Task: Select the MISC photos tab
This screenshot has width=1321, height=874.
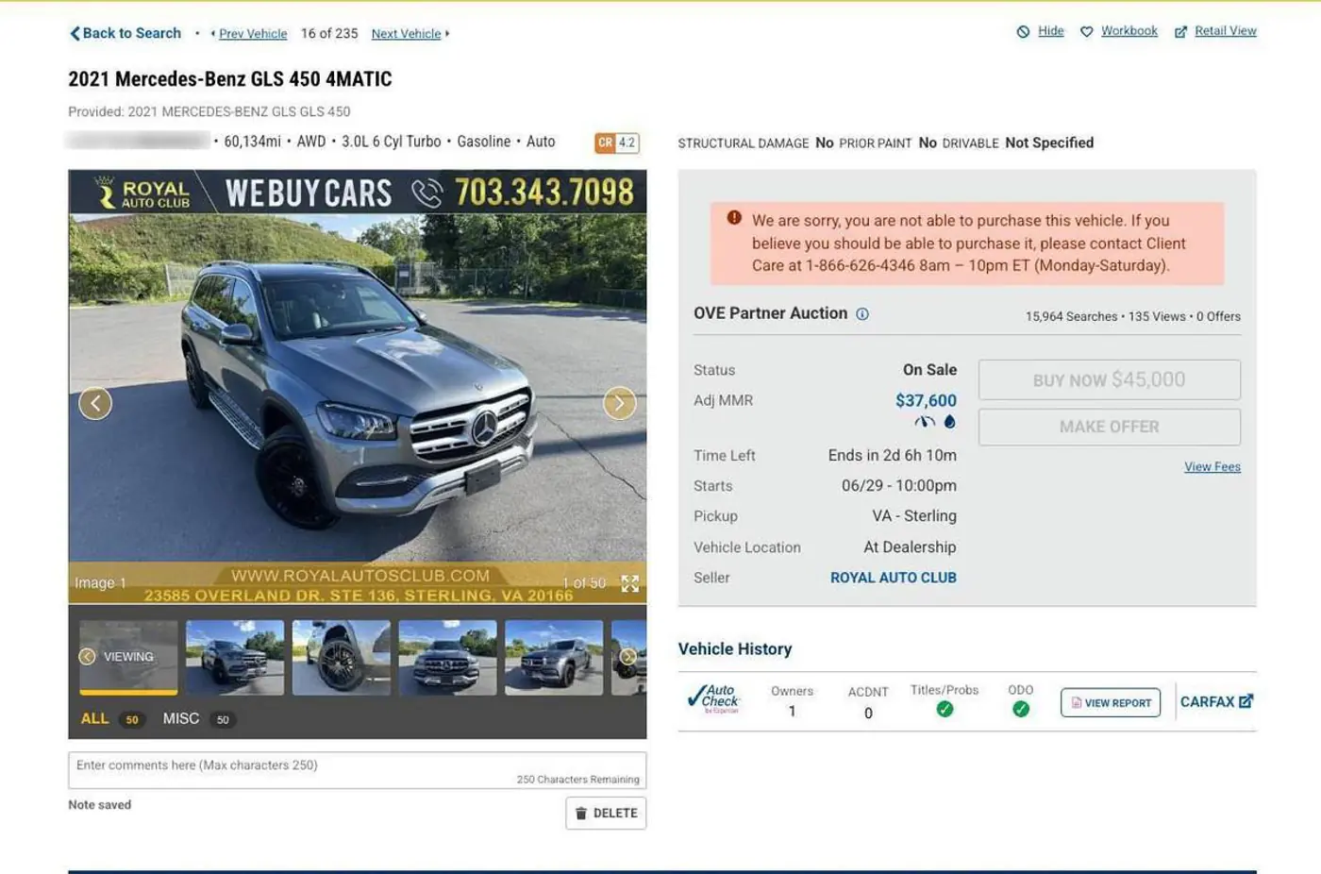Action: (x=181, y=719)
